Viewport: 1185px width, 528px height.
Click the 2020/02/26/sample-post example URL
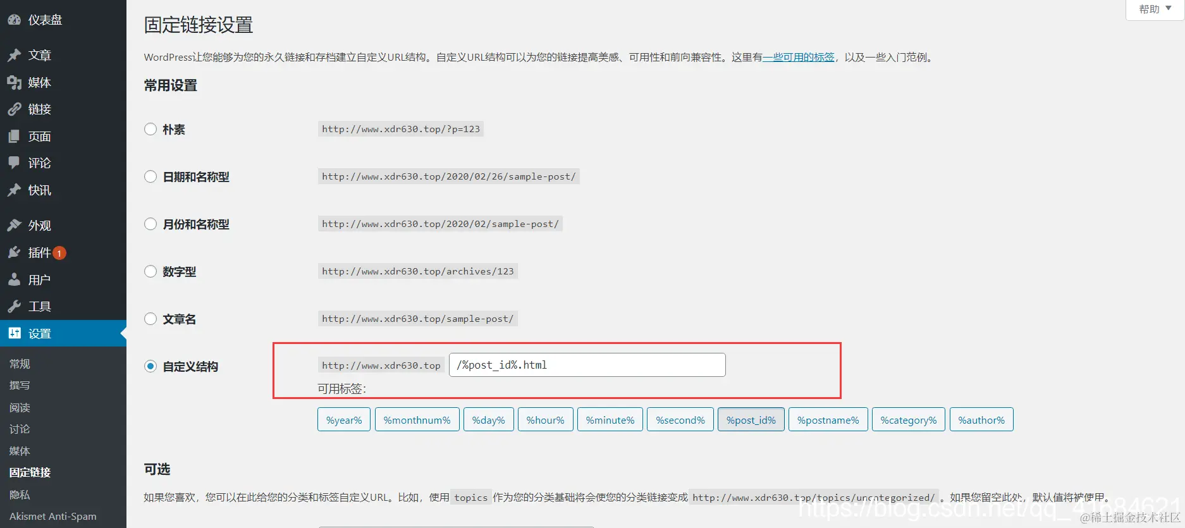[x=449, y=176]
